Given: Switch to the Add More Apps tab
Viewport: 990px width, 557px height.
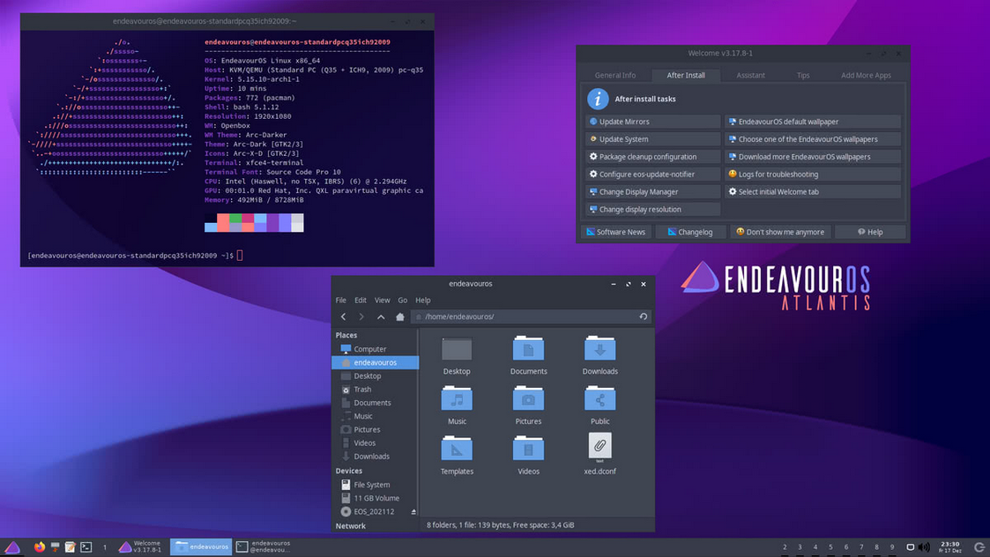Looking at the screenshot, I should click(x=866, y=75).
